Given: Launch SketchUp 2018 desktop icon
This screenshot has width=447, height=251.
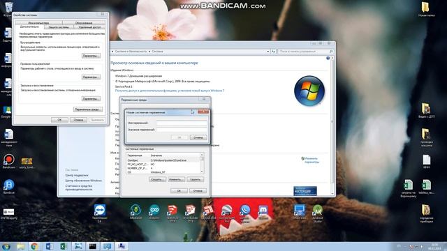Looking at the screenshot, I should [x=173, y=213].
